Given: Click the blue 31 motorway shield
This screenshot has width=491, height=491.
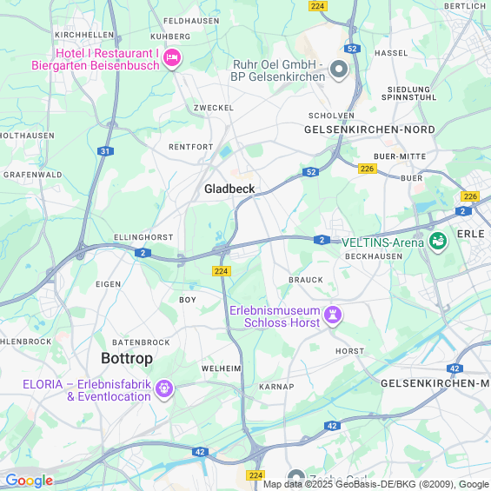Looking at the screenshot, I should [x=105, y=151].
